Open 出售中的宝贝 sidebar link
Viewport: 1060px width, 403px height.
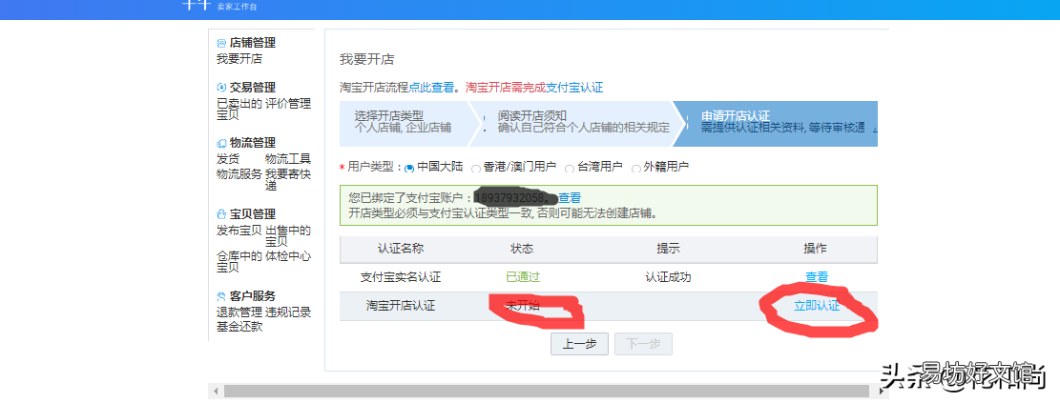click(x=288, y=235)
